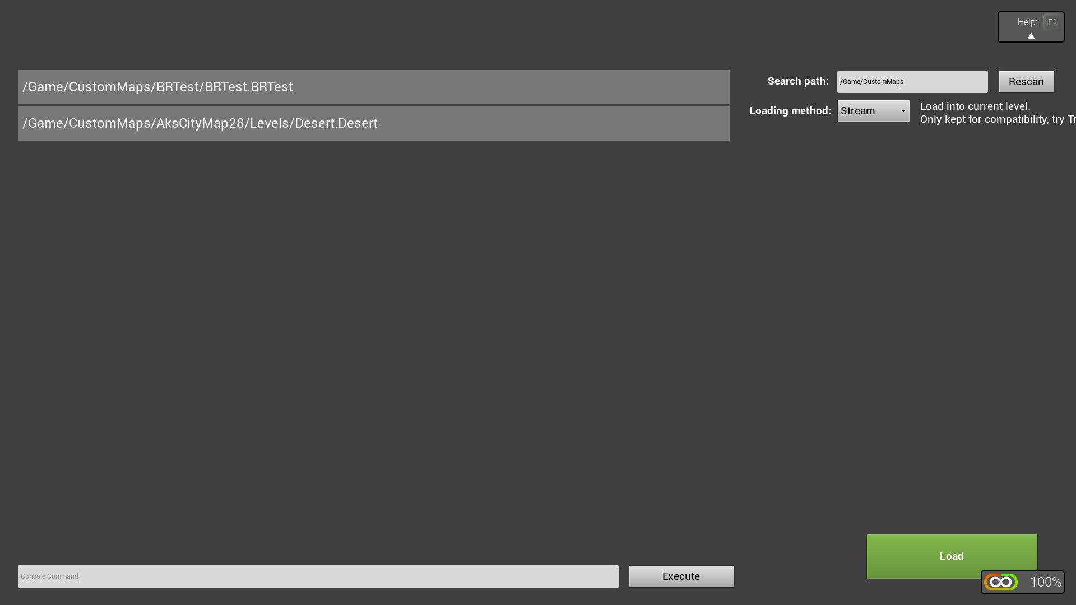Click into the Search path text field
Viewport: 1076px width, 605px height.
pos(912,82)
